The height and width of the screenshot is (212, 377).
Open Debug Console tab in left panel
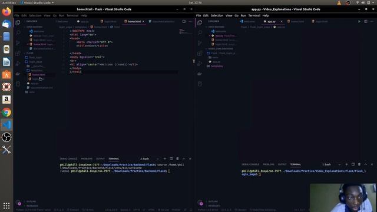(68, 158)
